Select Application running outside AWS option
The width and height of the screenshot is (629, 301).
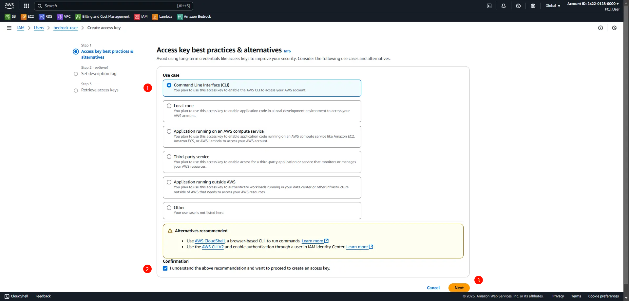[x=262, y=187]
